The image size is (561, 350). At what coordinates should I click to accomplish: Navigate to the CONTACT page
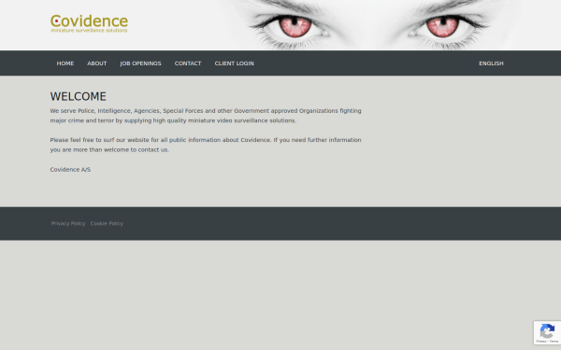[x=188, y=63]
